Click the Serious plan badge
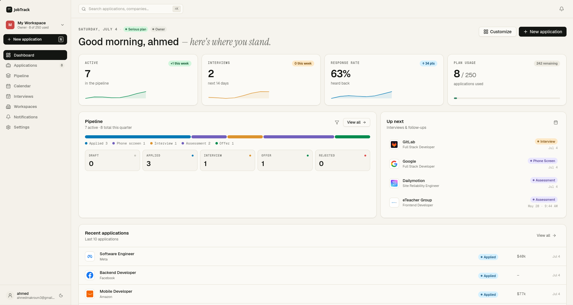This screenshot has height=305, width=573. coord(136,29)
